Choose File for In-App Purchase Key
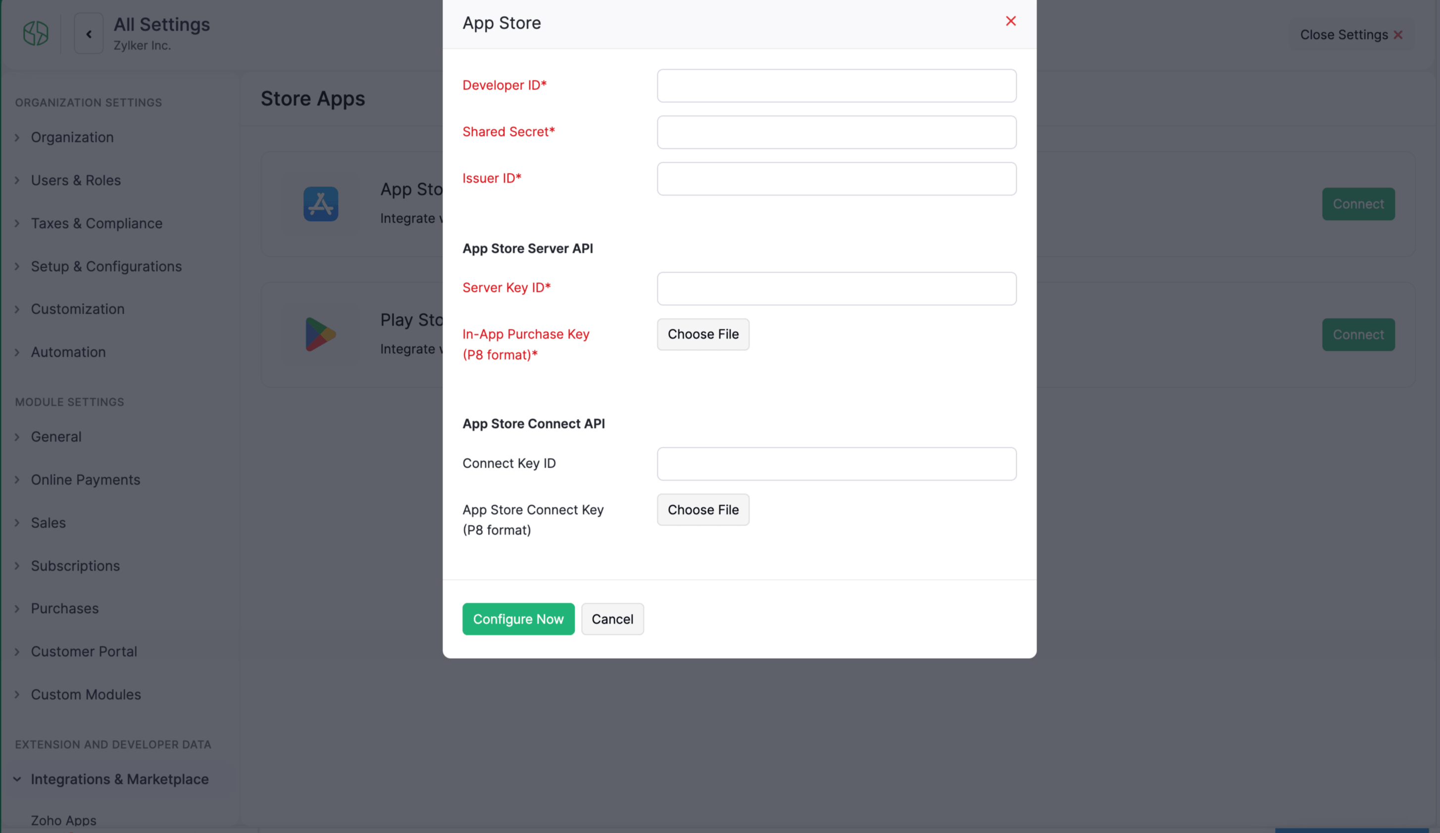The width and height of the screenshot is (1440, 833). click(x=703, y=334)
